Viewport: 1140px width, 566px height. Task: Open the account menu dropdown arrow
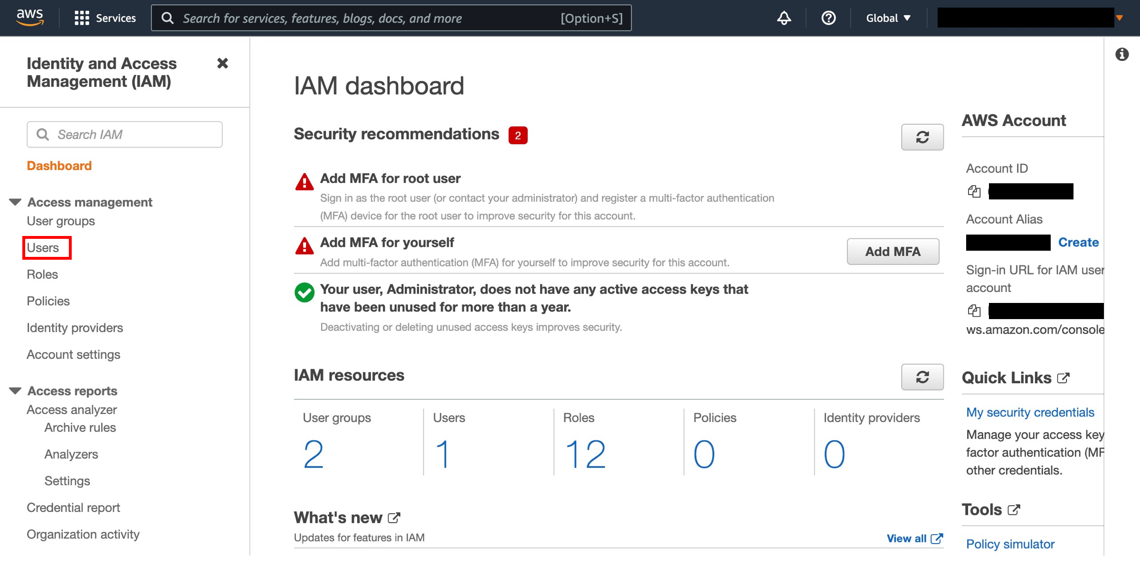pos(1120,18)
